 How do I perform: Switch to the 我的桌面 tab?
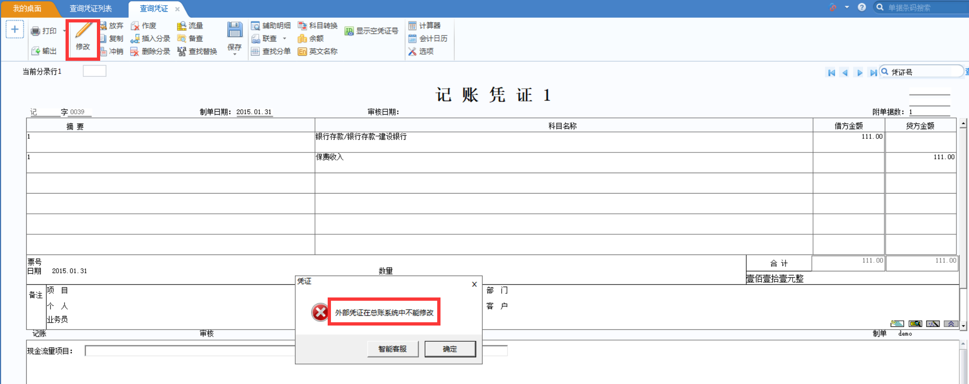pos(27,9)
